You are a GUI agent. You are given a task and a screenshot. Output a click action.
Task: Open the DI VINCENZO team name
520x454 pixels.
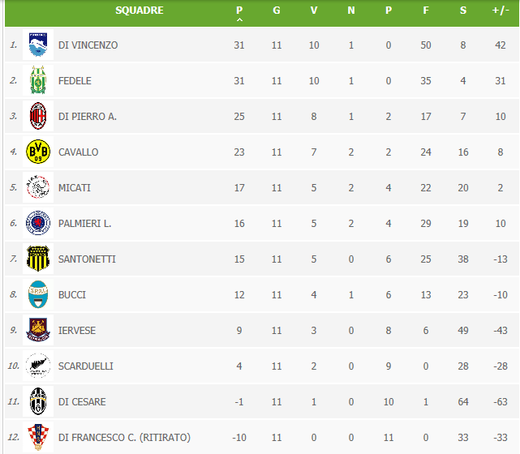[88, 45]
